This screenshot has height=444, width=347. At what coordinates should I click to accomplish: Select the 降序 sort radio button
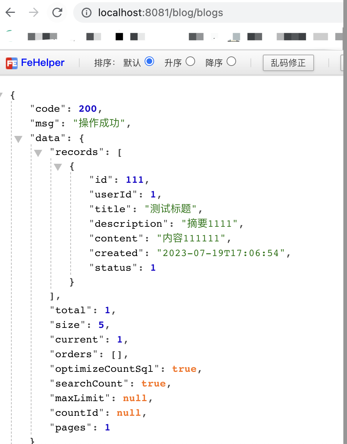(x=231, y=62)
